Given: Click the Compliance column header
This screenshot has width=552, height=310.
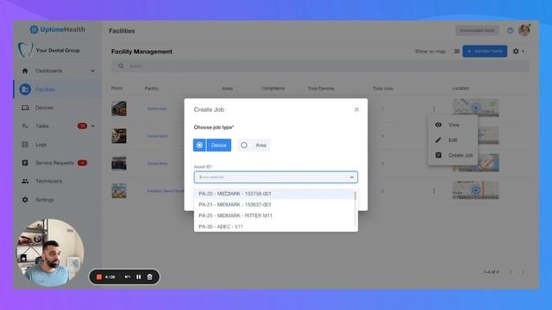Looking at the screenshot, I should tap(273, 88).
